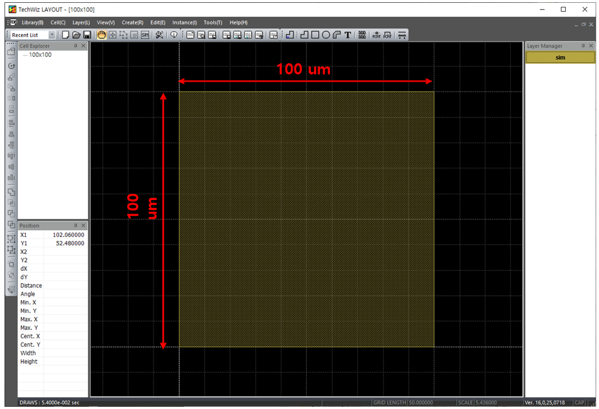Create a new document with blank page icon
Image resolution: width=599 pixels, height=409 pixels.
pyautogui.click(x=66, y=35)
